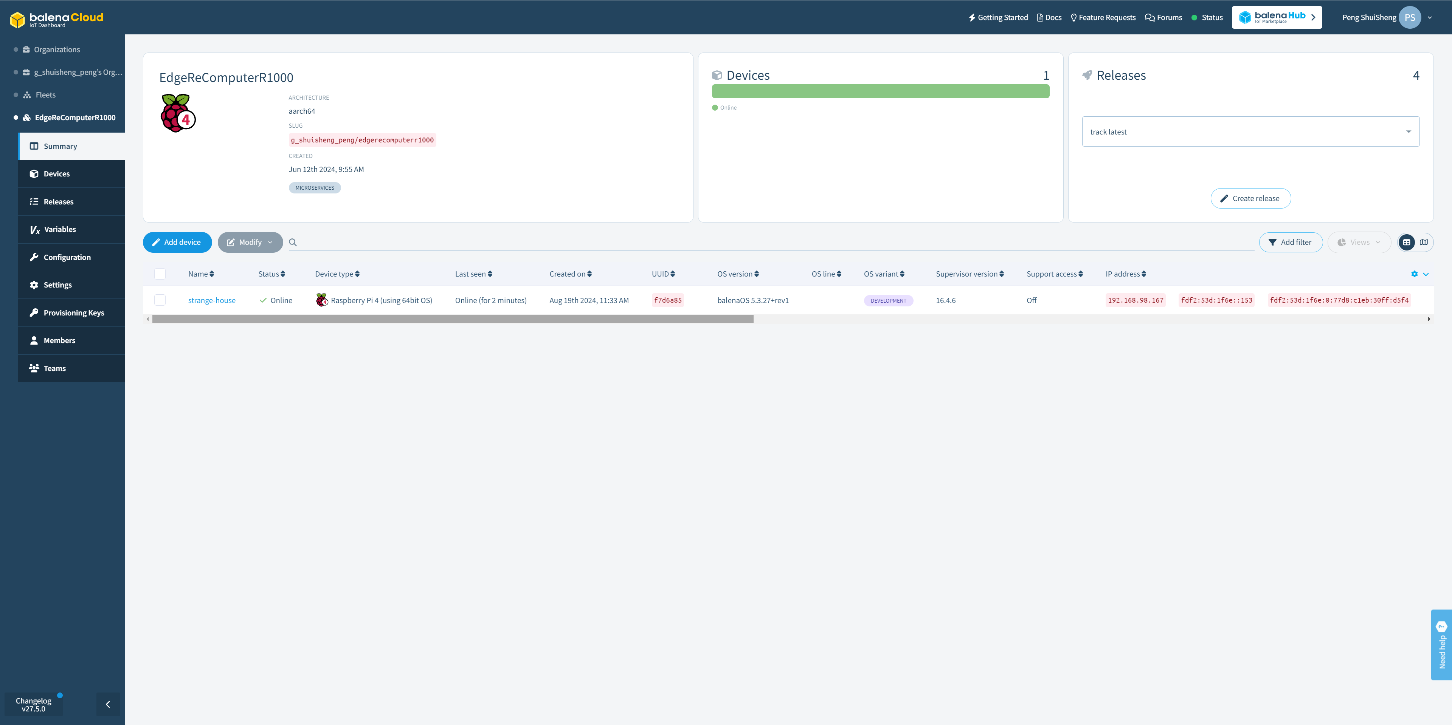Click the Add filter button
This screenshot has height=725, width=1452.
coord(1290,242)
